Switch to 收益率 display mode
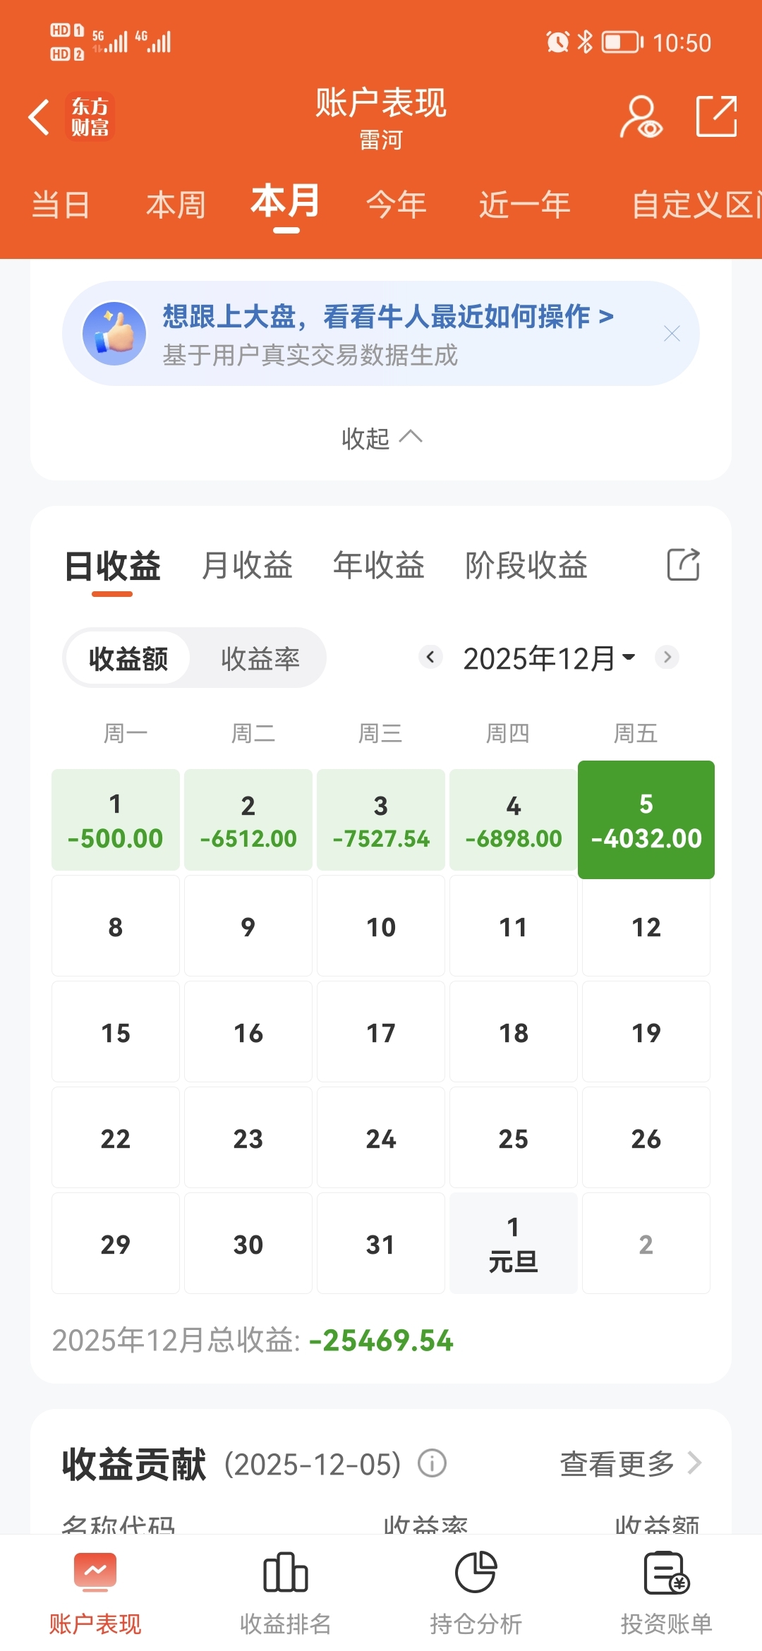This screenshot has height=1651, width=762. pos(260,658)
